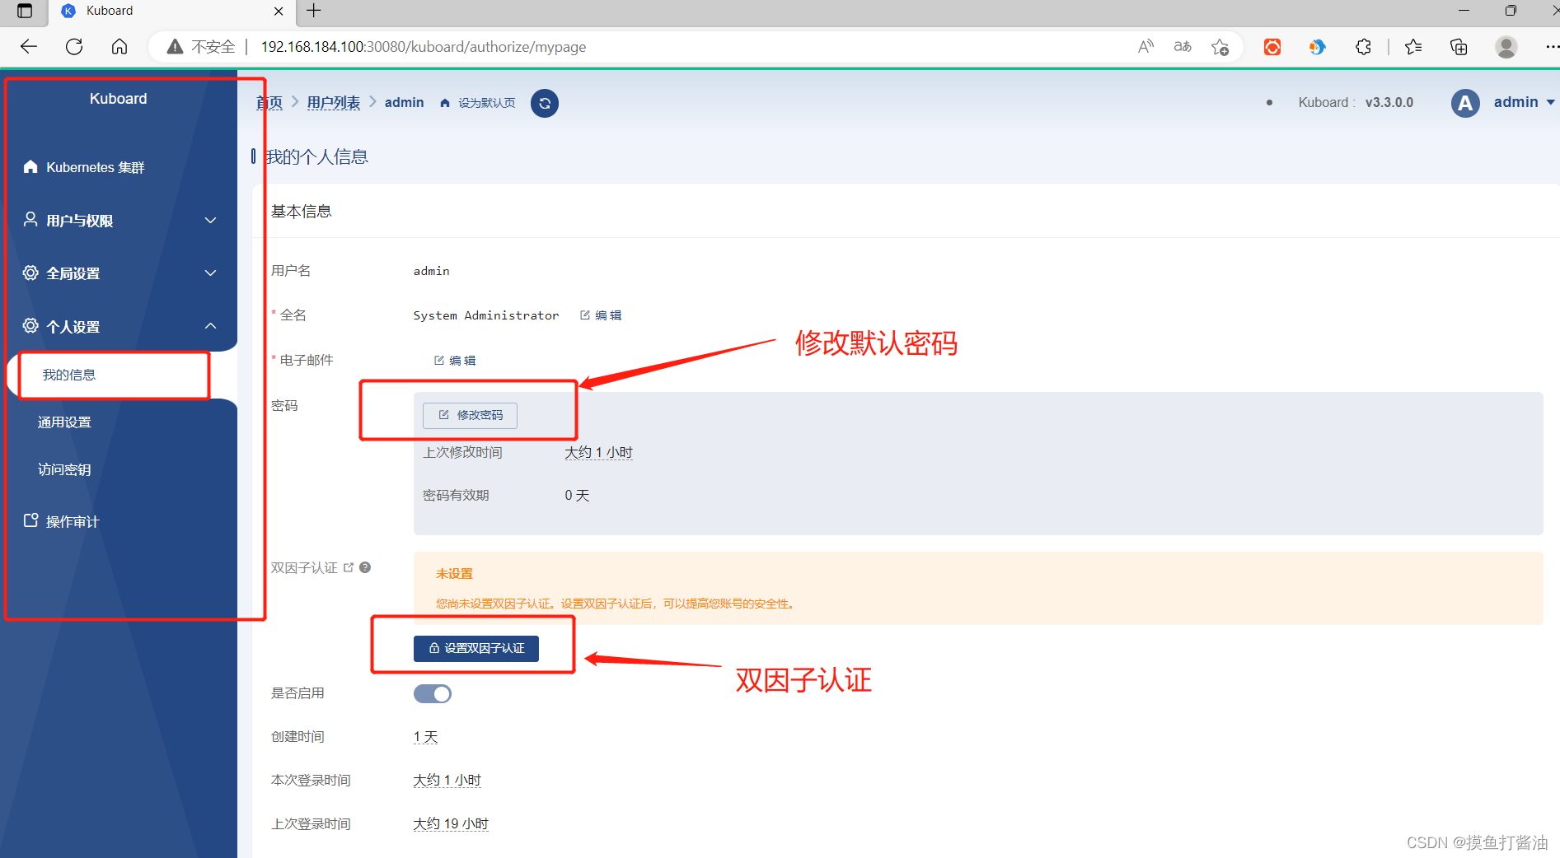The height and width of the screenshot is (858, 1560).
Task: Click the 未设置 status text
Action: click(455, 574)
